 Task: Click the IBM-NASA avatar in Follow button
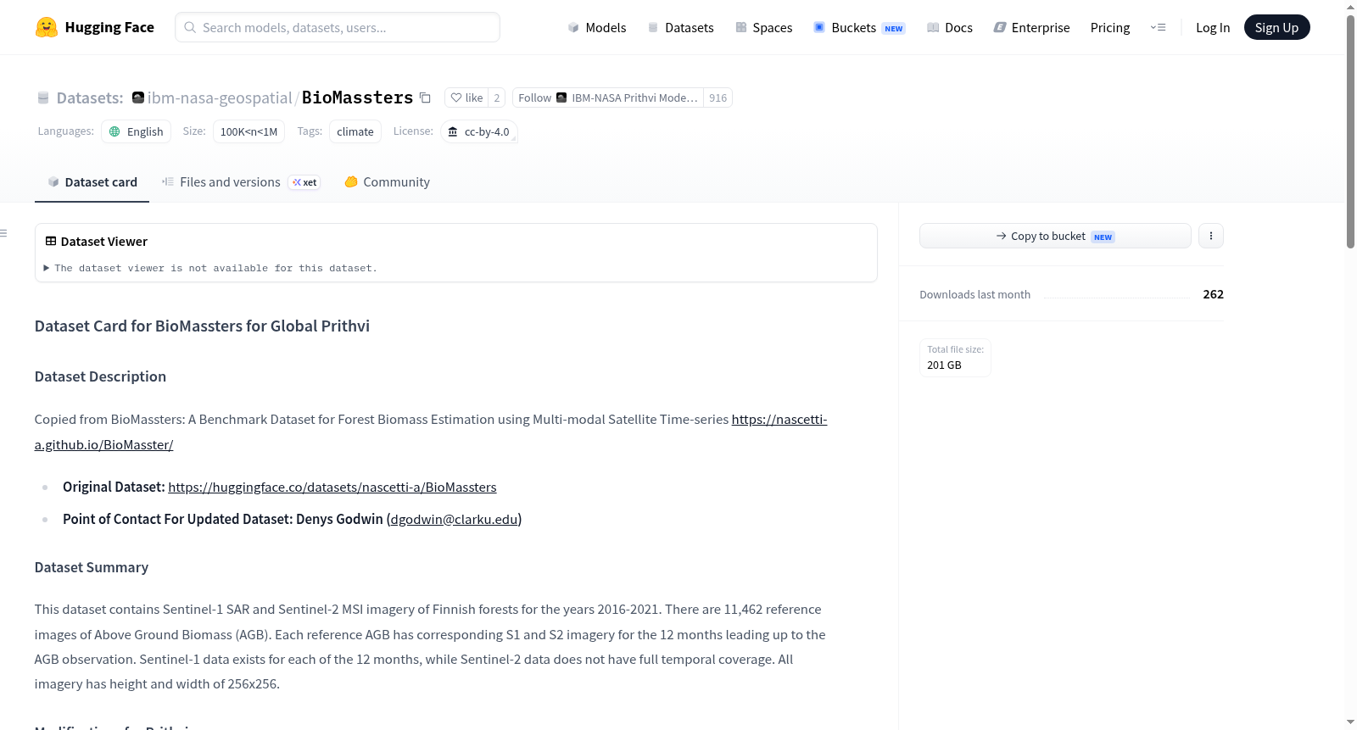point(561,98)
